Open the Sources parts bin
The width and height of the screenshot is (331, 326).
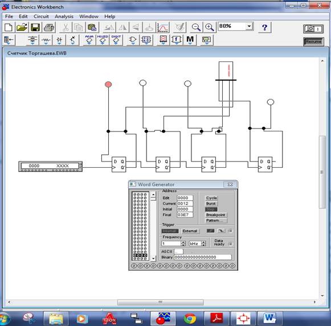(x=32, y=40)
